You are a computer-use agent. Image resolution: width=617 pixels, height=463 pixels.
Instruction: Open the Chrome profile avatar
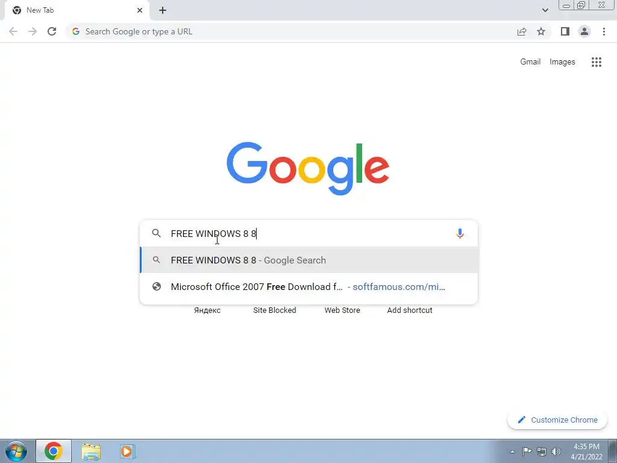click(584, 31)
